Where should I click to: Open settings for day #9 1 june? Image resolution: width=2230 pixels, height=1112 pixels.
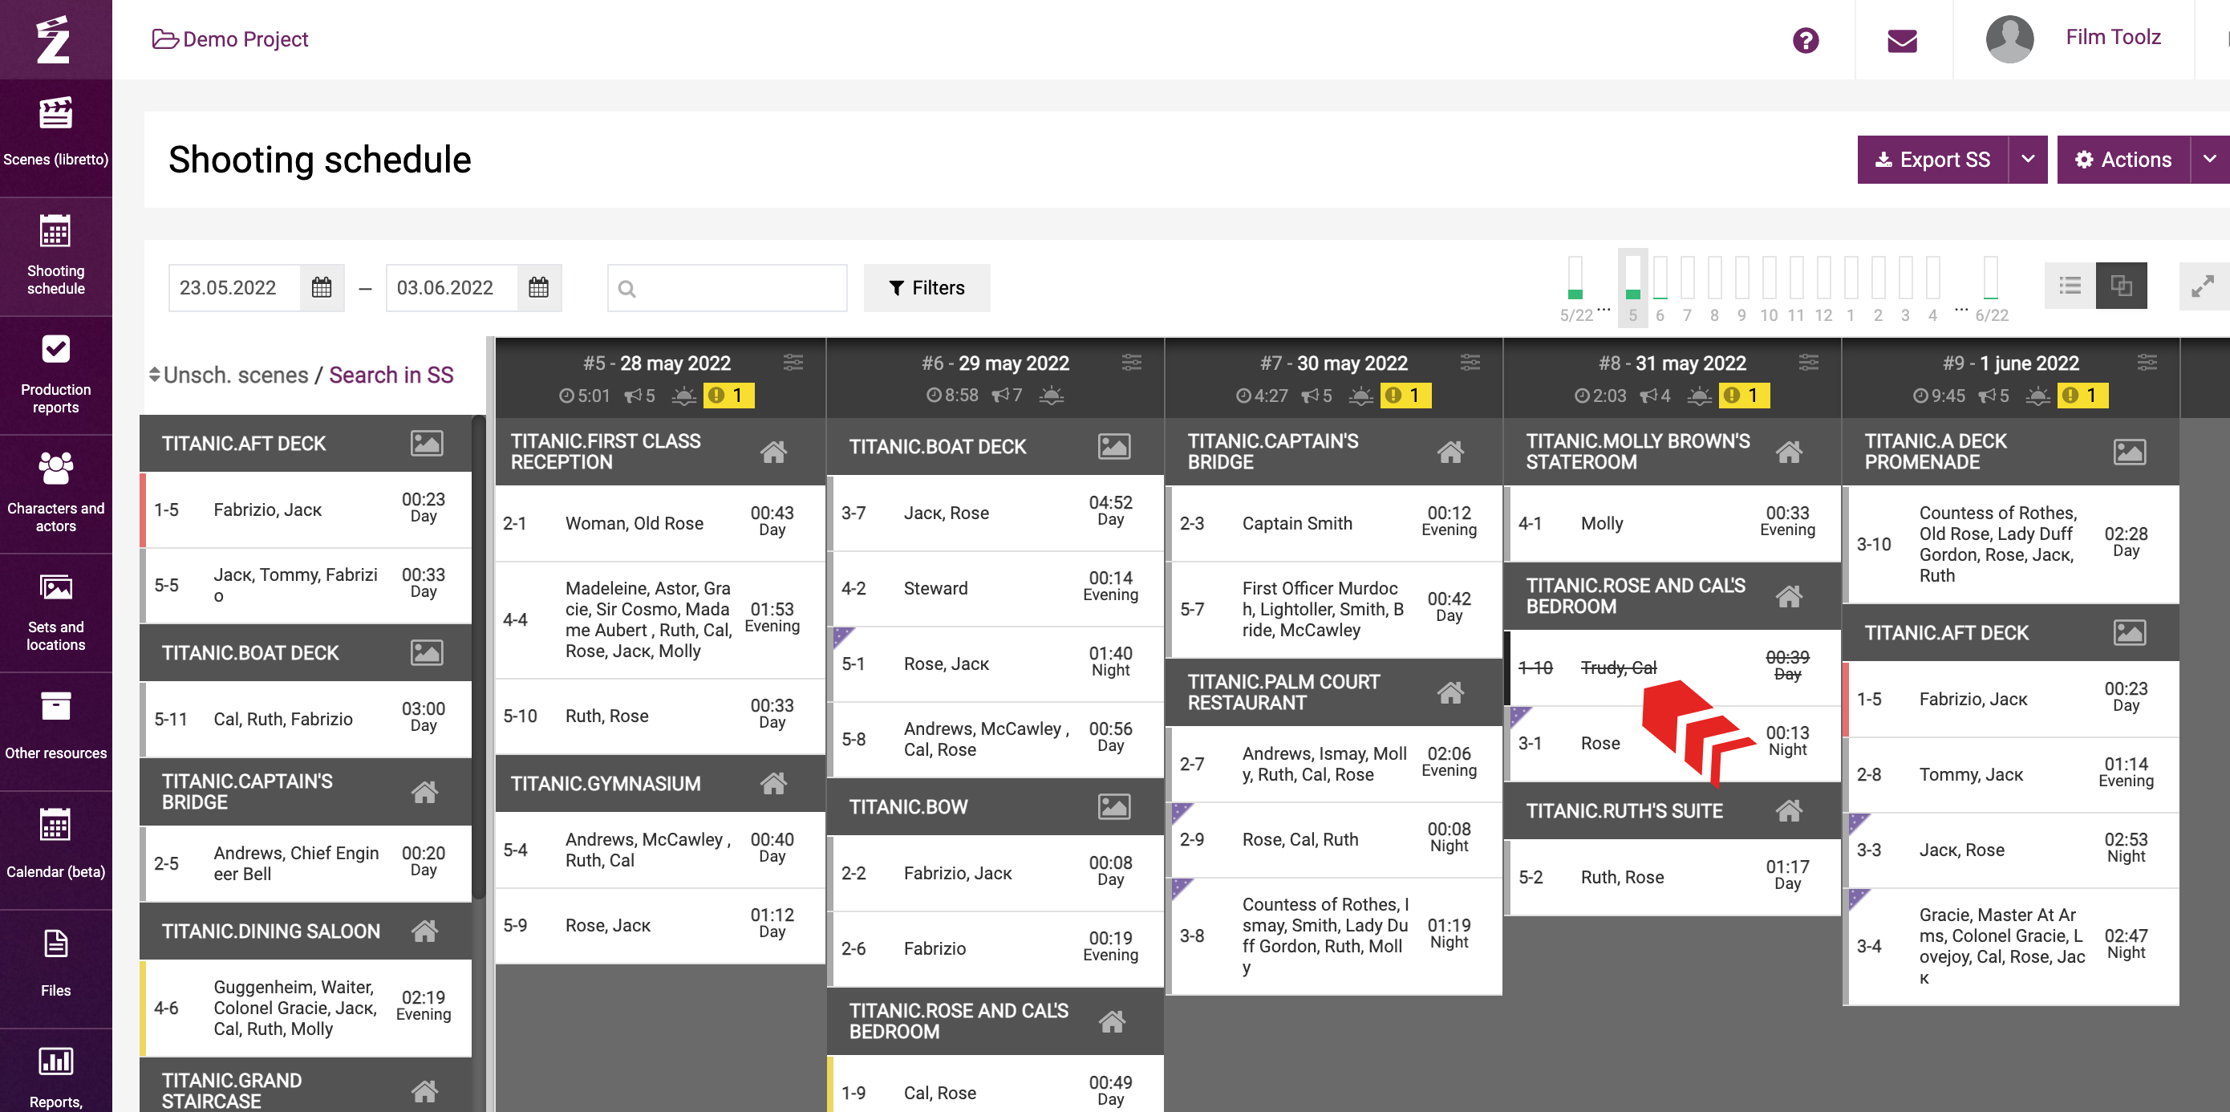tap(2147, 362)
